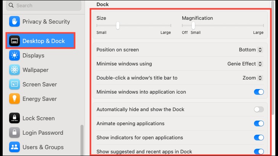
Task: Turn off Animate opening applications
Action: pos(259,123)
